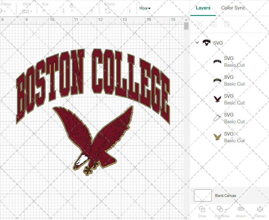Screen dimensions: 269x220
Task: Open the Warp tool
Action: click(26, 11)
